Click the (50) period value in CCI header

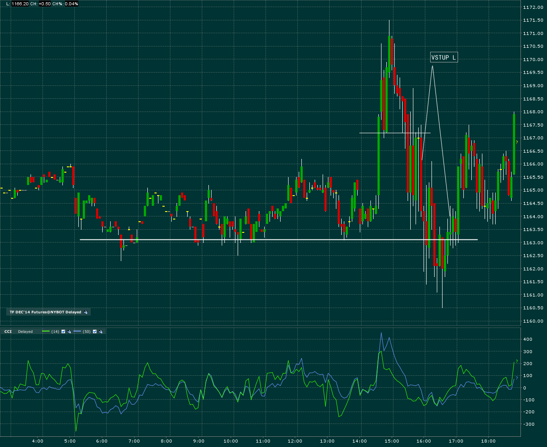click(87, 331)
